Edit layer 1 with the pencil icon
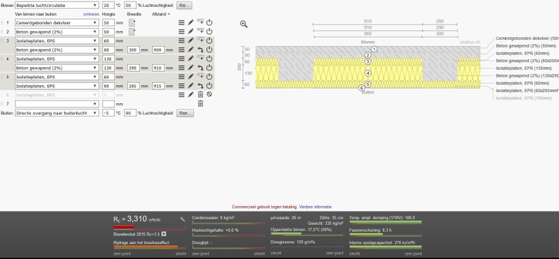The width and height of the screenshot is (559, 259). pyautogui.click(x=191, y=22)
